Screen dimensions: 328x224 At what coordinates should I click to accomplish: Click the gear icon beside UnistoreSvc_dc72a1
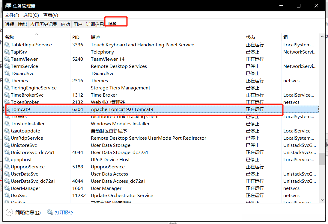pos(7,153)
